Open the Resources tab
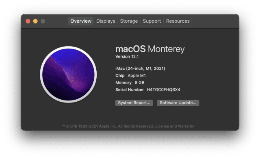Viewport: 260px width, 158px height. (x=178, y=21)
